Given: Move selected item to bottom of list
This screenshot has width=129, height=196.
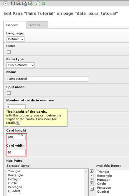Looking at the screenshot, I should pyautogui.click(x=92, y=184).
